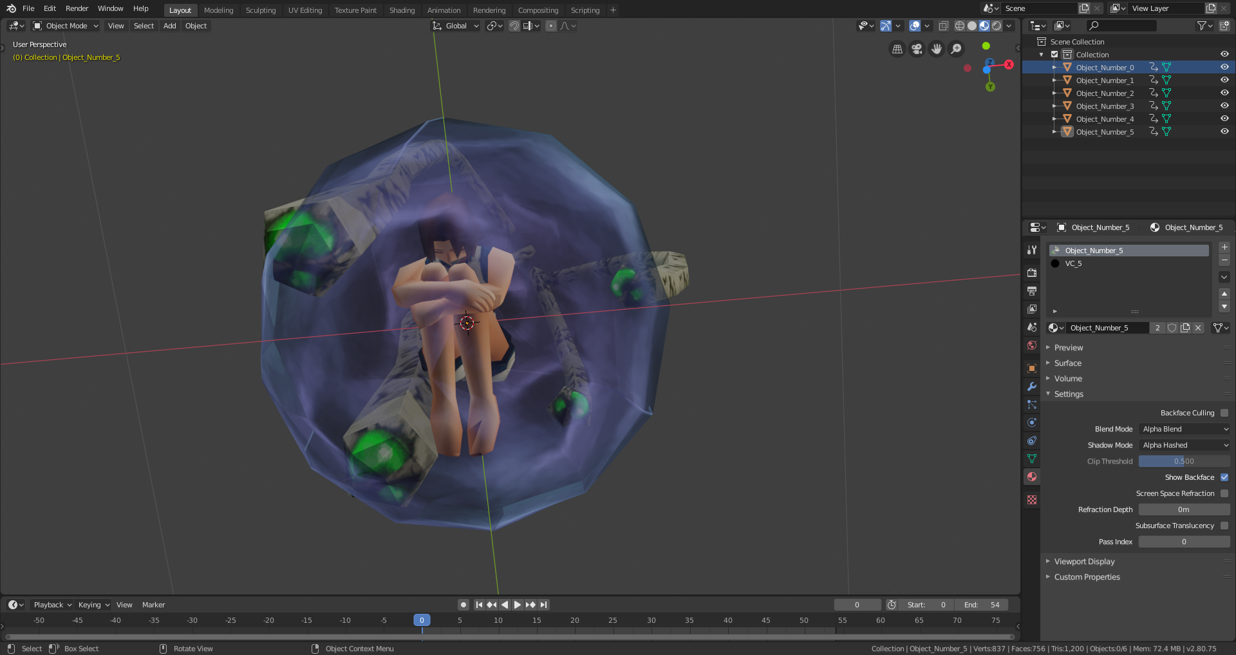Click the Blender logo icon
1236x655 pixels.
coord(11,8)
